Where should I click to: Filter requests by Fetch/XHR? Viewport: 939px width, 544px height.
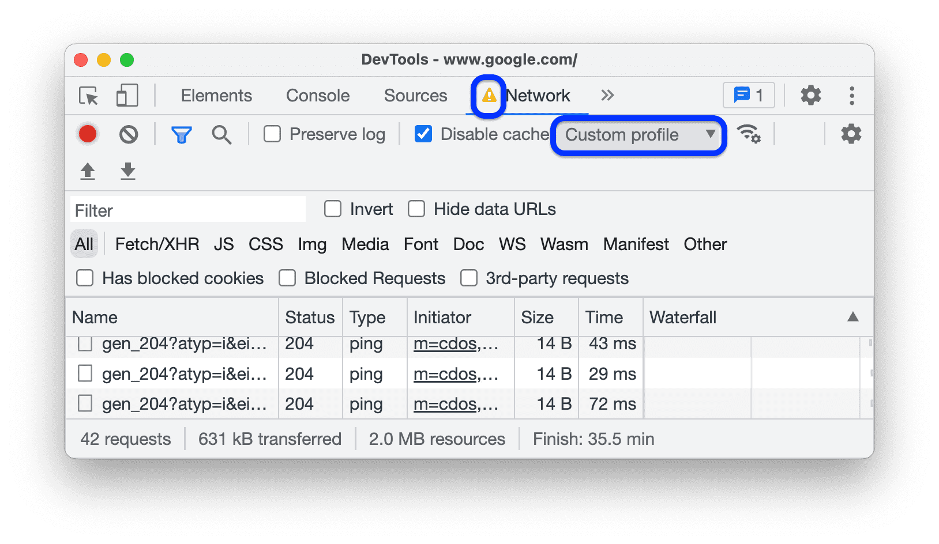157,244
